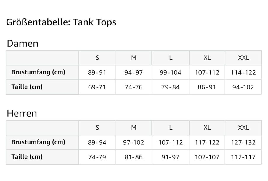Click the Herren 'Taille (cm)' row label

pyautogui.click(x=27, y=157)
